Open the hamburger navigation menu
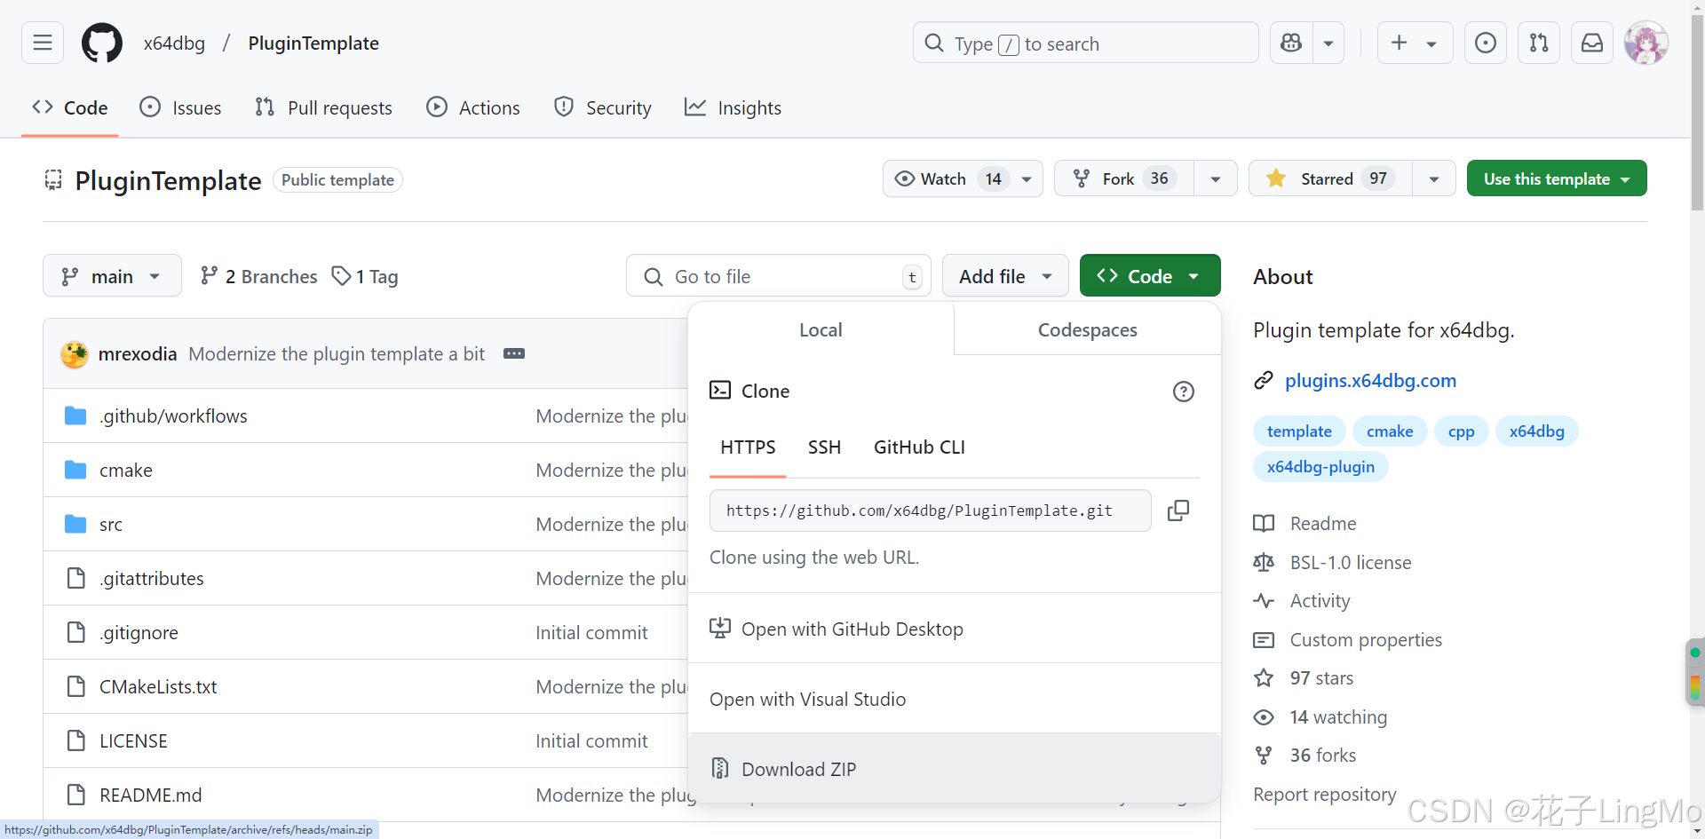The width and height of the screenshot is (1705, 839). [x=43, y=43]
